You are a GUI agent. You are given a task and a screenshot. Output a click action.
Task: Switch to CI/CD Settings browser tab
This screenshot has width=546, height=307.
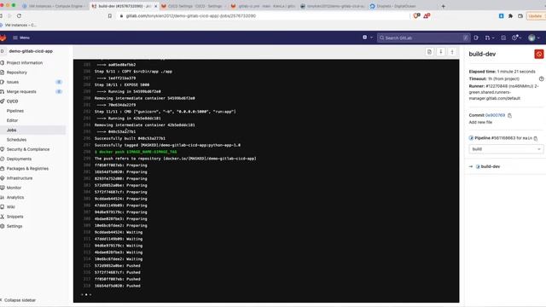click(193, 6)
